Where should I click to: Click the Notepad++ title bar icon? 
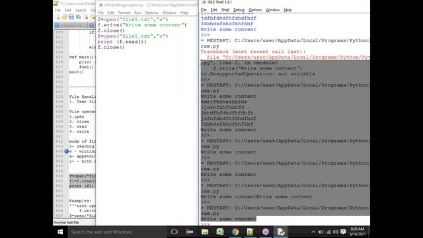pyautogui.click(x=56, y=3)
